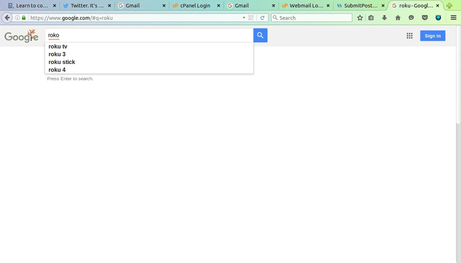The height and width of the screenshot is (263, 461).
Task: Open the Firefox hamburger menu
Action: [453, 18]
